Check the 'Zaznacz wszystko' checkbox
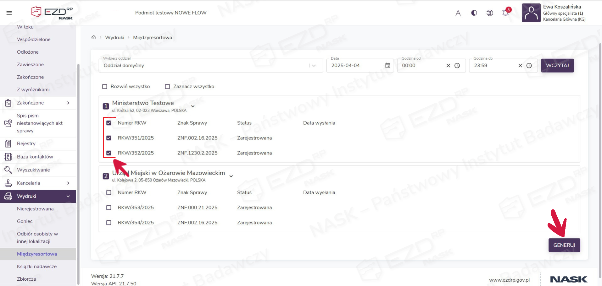The height and width of the screenshot is (286, 602). coord(168,87)
